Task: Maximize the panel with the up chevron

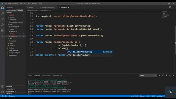Action: (x=170, y=75)
